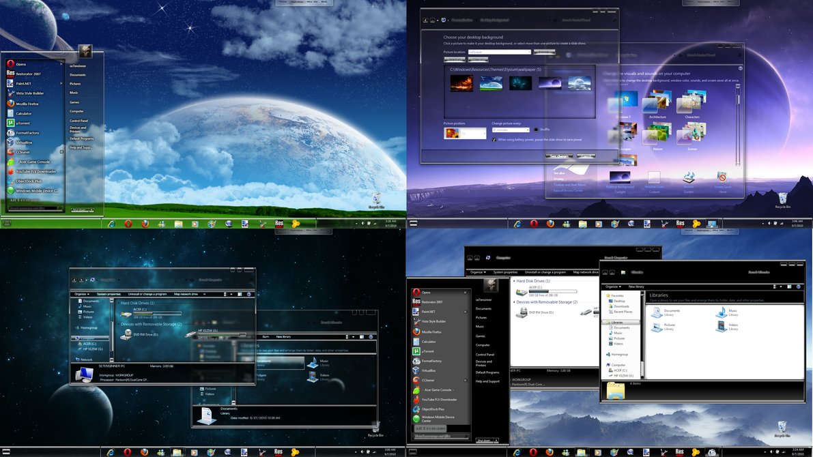Click the Screen Saver icon
Image resolution: width=813 pixels, height=457 pixels.
pos(722,179)
